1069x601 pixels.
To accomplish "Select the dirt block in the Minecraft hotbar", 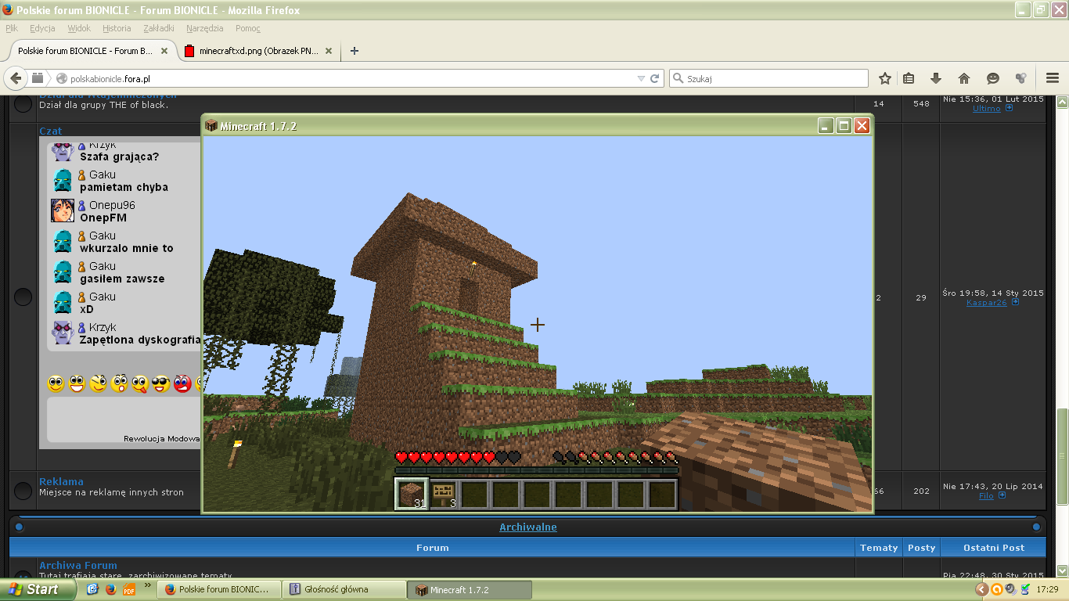I will tap(410, 491).
